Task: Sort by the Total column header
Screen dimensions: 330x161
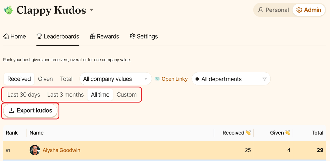Action: tap(317, 133)
